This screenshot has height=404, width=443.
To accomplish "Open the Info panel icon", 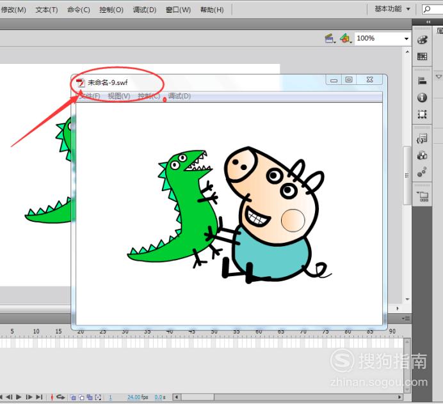I will [x=422, y=98].
